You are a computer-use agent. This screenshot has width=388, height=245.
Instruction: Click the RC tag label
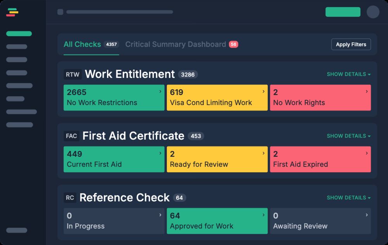pos(70,198)
